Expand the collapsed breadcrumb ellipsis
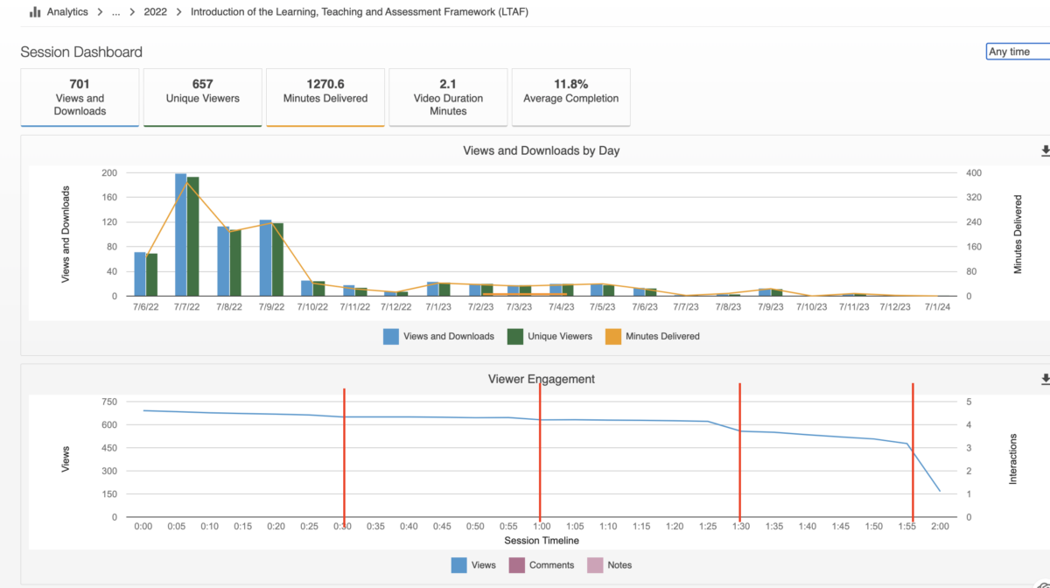Image resolution: width=1050 pixels, height=588 pixels. (115, 12)
